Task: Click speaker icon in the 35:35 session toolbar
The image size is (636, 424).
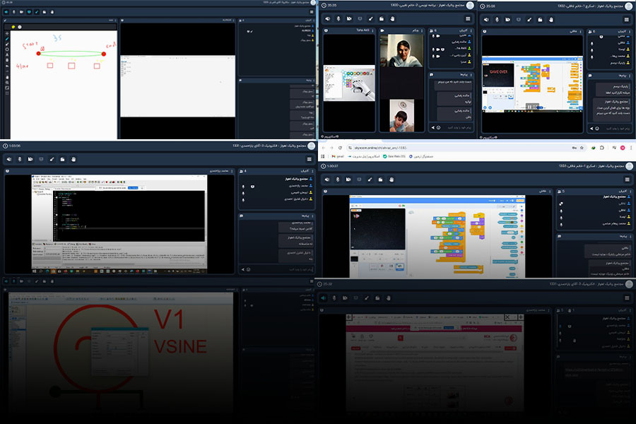Action: pyautogui.click(x=327, y=18)
